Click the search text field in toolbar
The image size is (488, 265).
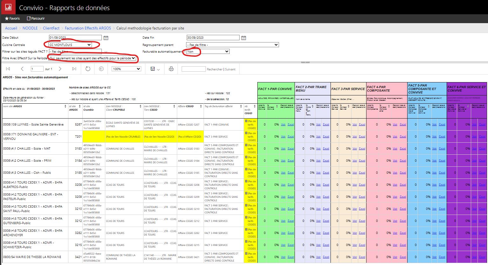click(193, 69)
